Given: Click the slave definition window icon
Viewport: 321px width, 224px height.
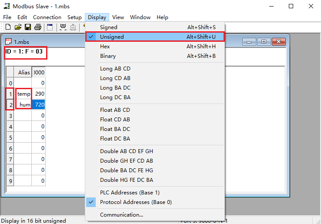Looking at the screenshot, I should coord(50,27).
